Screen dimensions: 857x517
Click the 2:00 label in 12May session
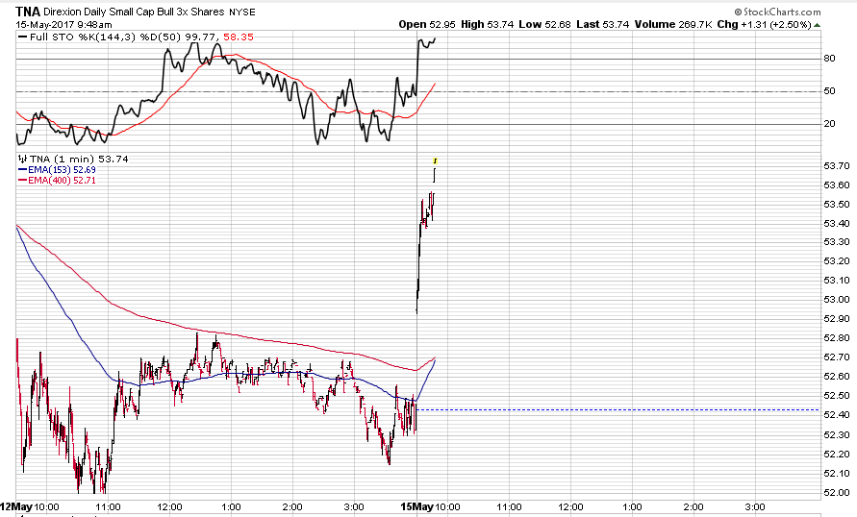click(x=292, y=507)
